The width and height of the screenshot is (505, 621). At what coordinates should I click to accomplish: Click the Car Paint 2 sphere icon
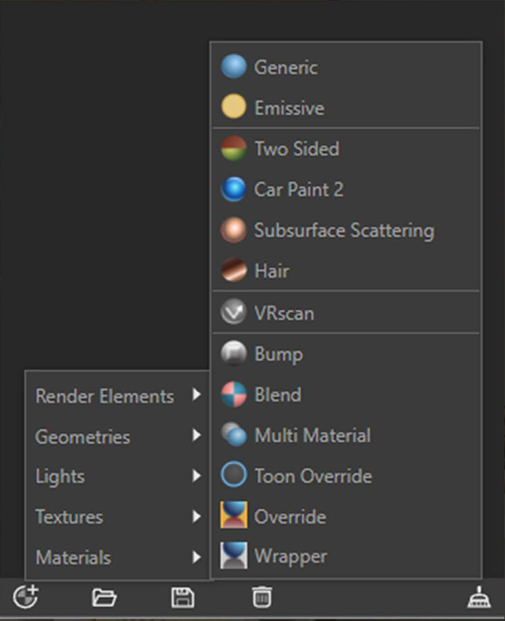point(234,189)
